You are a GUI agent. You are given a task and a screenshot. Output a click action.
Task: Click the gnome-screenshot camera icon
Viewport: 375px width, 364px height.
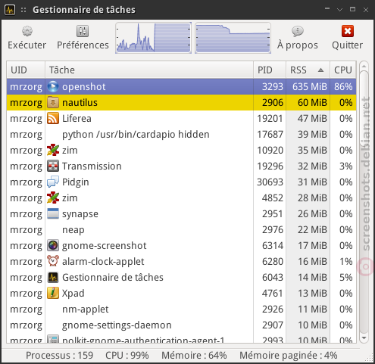tap(53, 245)
